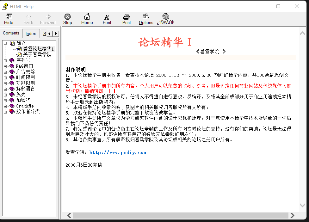Expand the 解释语言 tree node
Screen dimensions: 309x222
(x=5, y=89)
